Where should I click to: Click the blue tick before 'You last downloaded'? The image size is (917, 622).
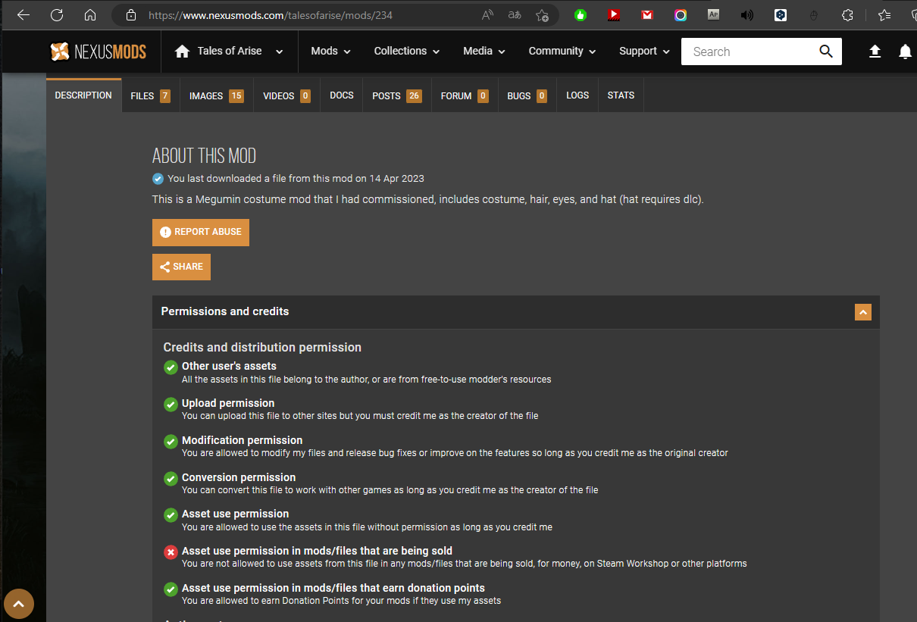(158, 179)
